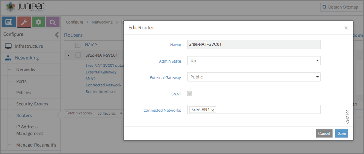Open the Admin State dropdown
364x154 pixels.
coord(254,61)
